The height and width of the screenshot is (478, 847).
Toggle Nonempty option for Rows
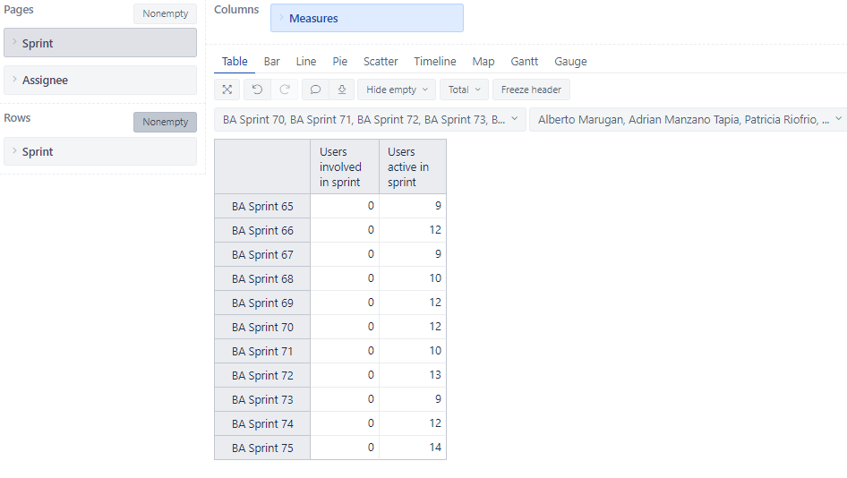click(x=166, y=122)
